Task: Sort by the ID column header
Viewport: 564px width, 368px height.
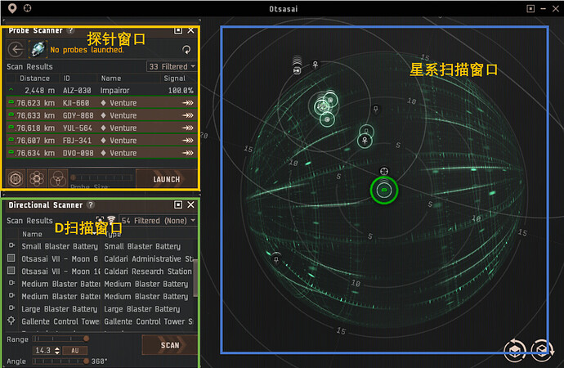Action: [66, 78]
